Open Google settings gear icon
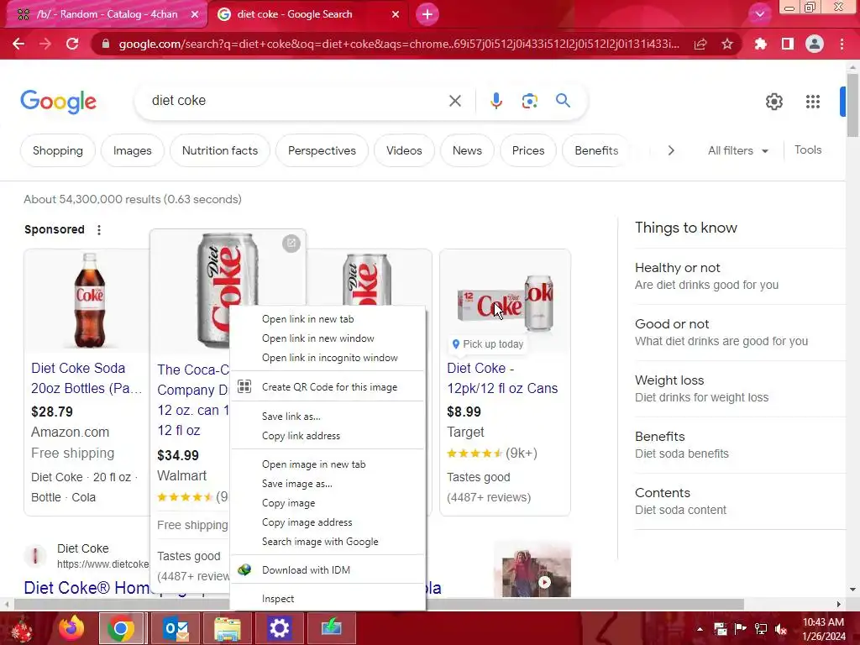The height and width of the screenshot is (645, 860). click(x=773, y=102)
